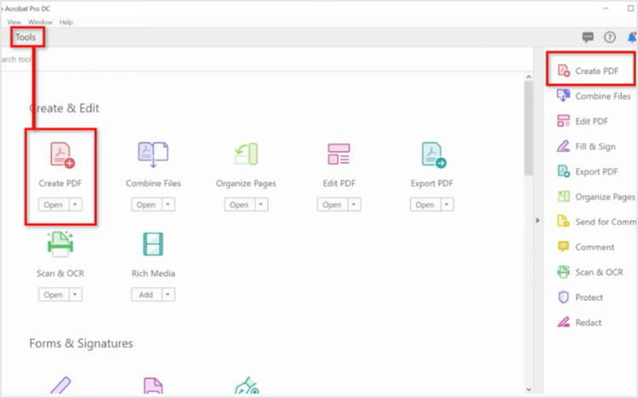Click Open button under Combine Files
Image resolution: width=638 pixels, height=398 pixels.
pos(146,204)
